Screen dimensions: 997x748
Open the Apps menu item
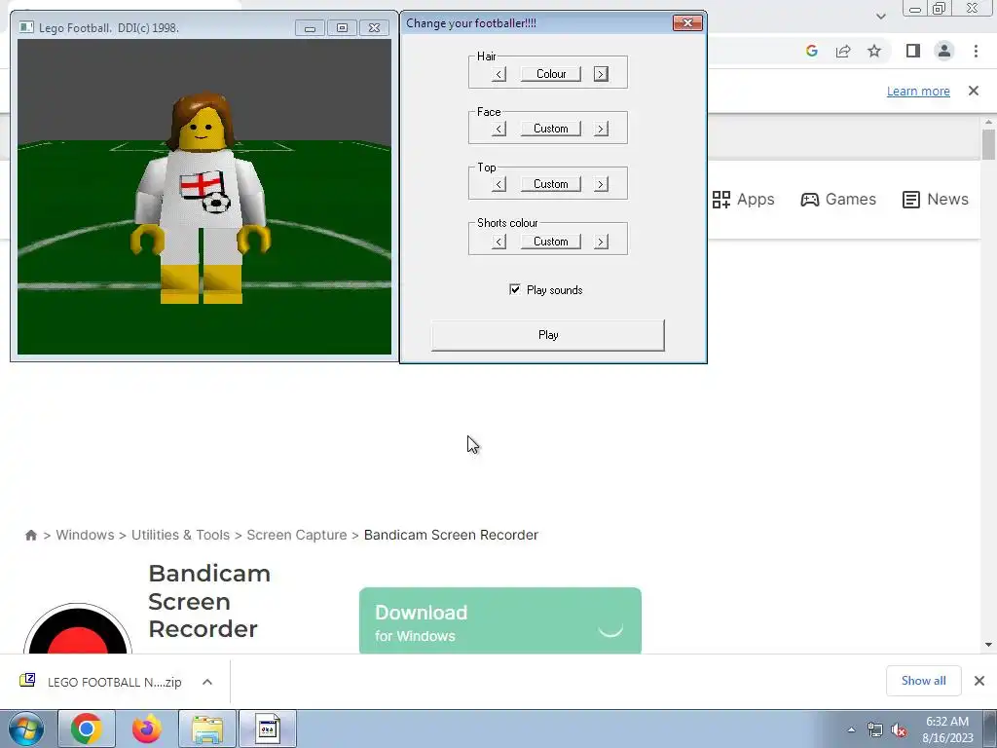[743, 199]
